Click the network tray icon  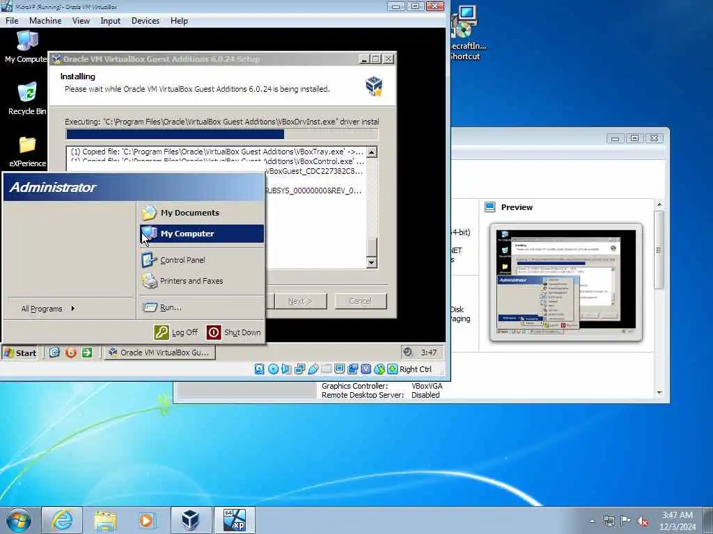609,521
